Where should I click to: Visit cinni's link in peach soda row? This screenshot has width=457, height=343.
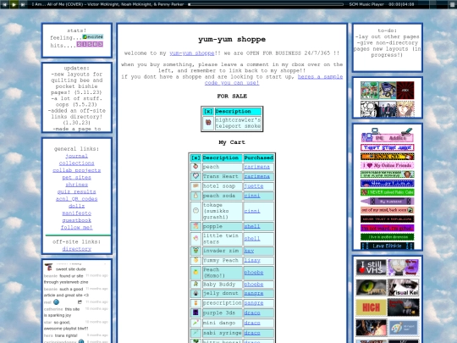click(252, 196)
